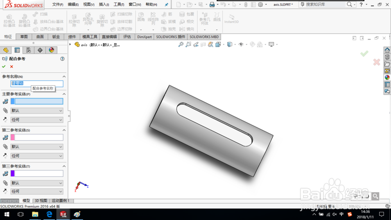Open the FeatureManager design tree tab
The image size is (391, 220).
coord(6,50)
